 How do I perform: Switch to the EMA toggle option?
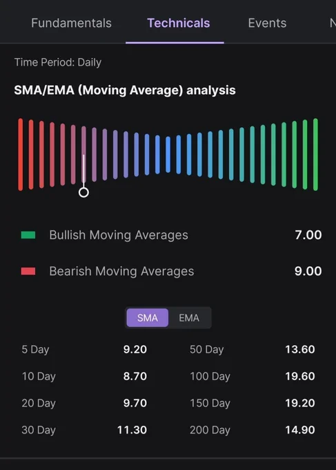189,318
